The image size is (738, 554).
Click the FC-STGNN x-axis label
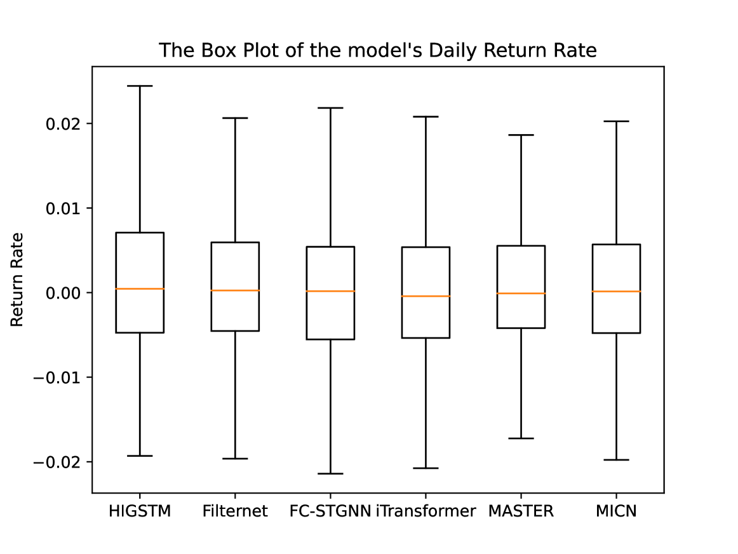coord(330,511)
